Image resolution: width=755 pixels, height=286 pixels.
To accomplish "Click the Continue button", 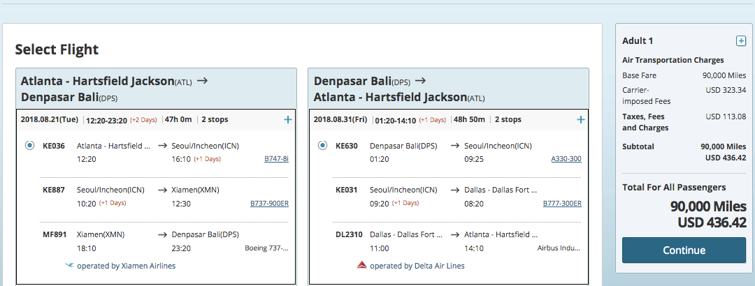I will [684, 250].
